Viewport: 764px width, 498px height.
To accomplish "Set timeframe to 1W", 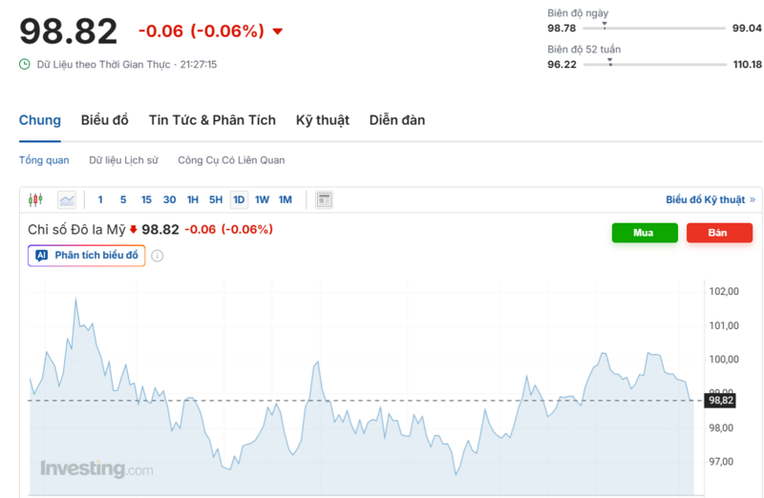I will [262, 199].
